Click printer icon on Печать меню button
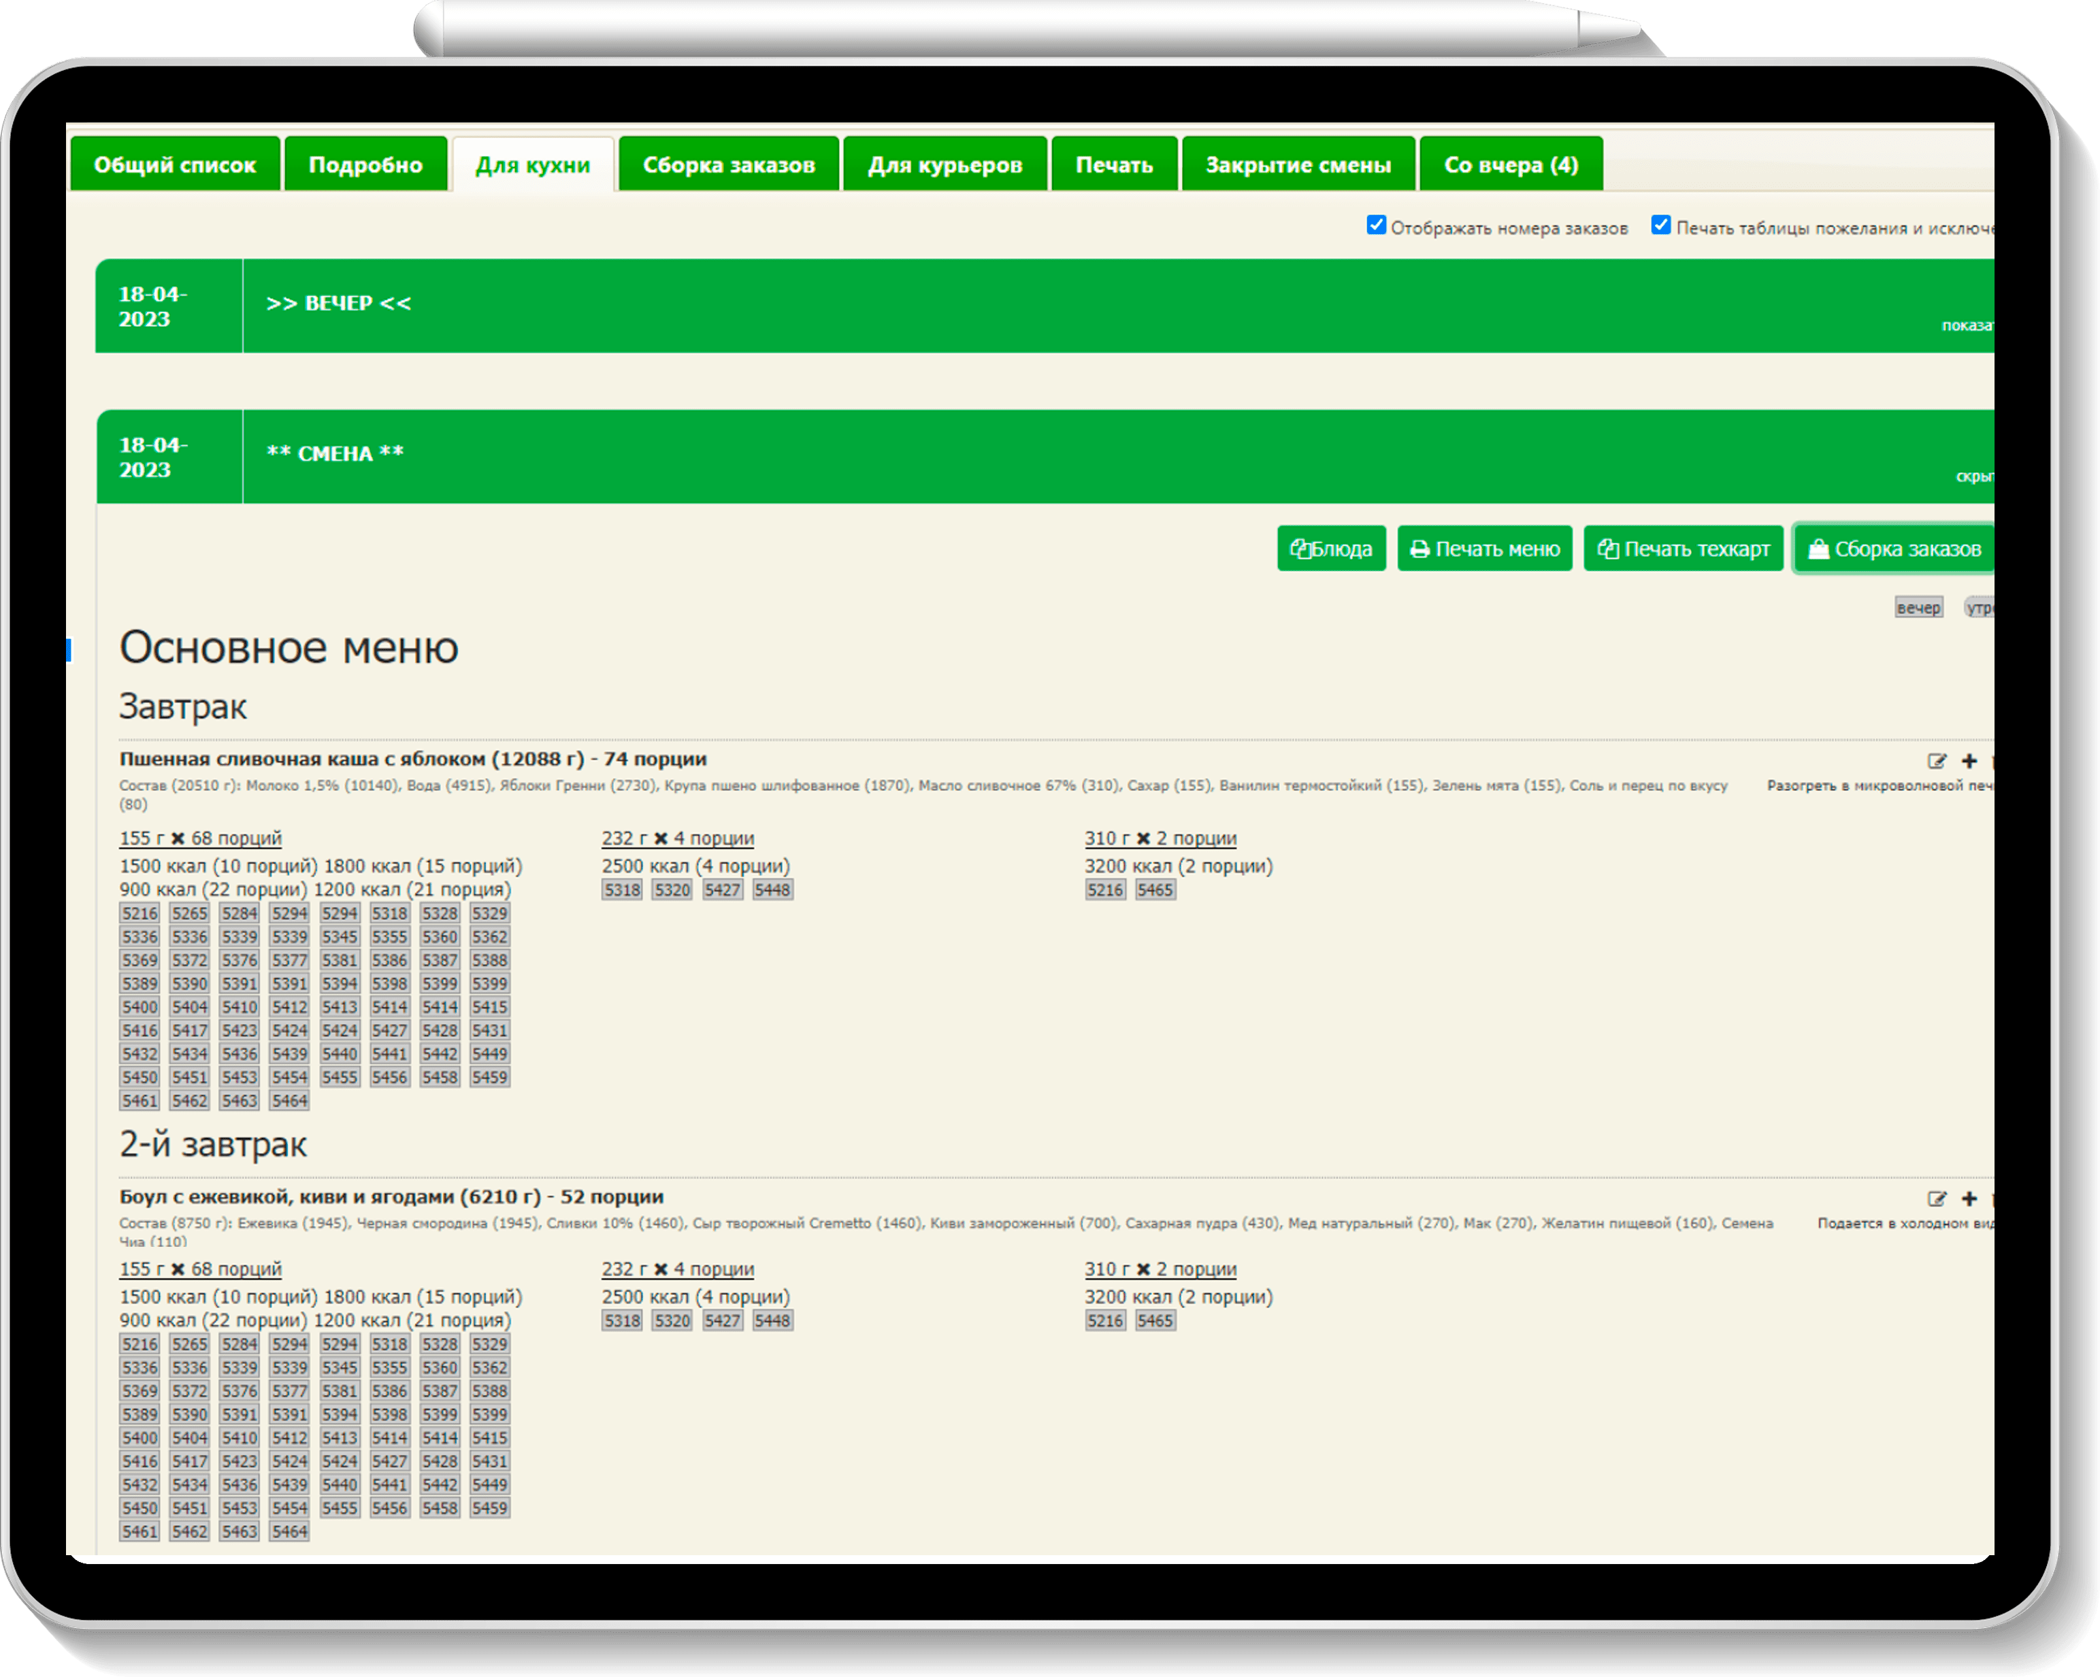Image resolution: width=2100 pixels, height=1677 pixels. (1419, 549)
